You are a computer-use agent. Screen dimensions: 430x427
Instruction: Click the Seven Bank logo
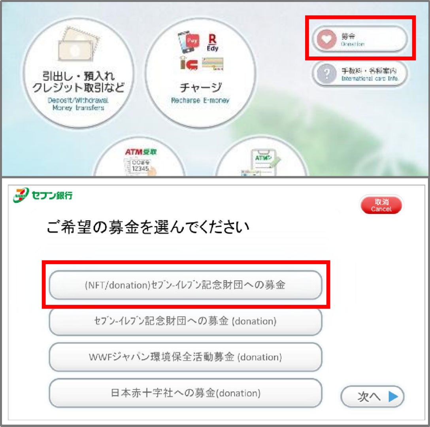tap(43, 195)
